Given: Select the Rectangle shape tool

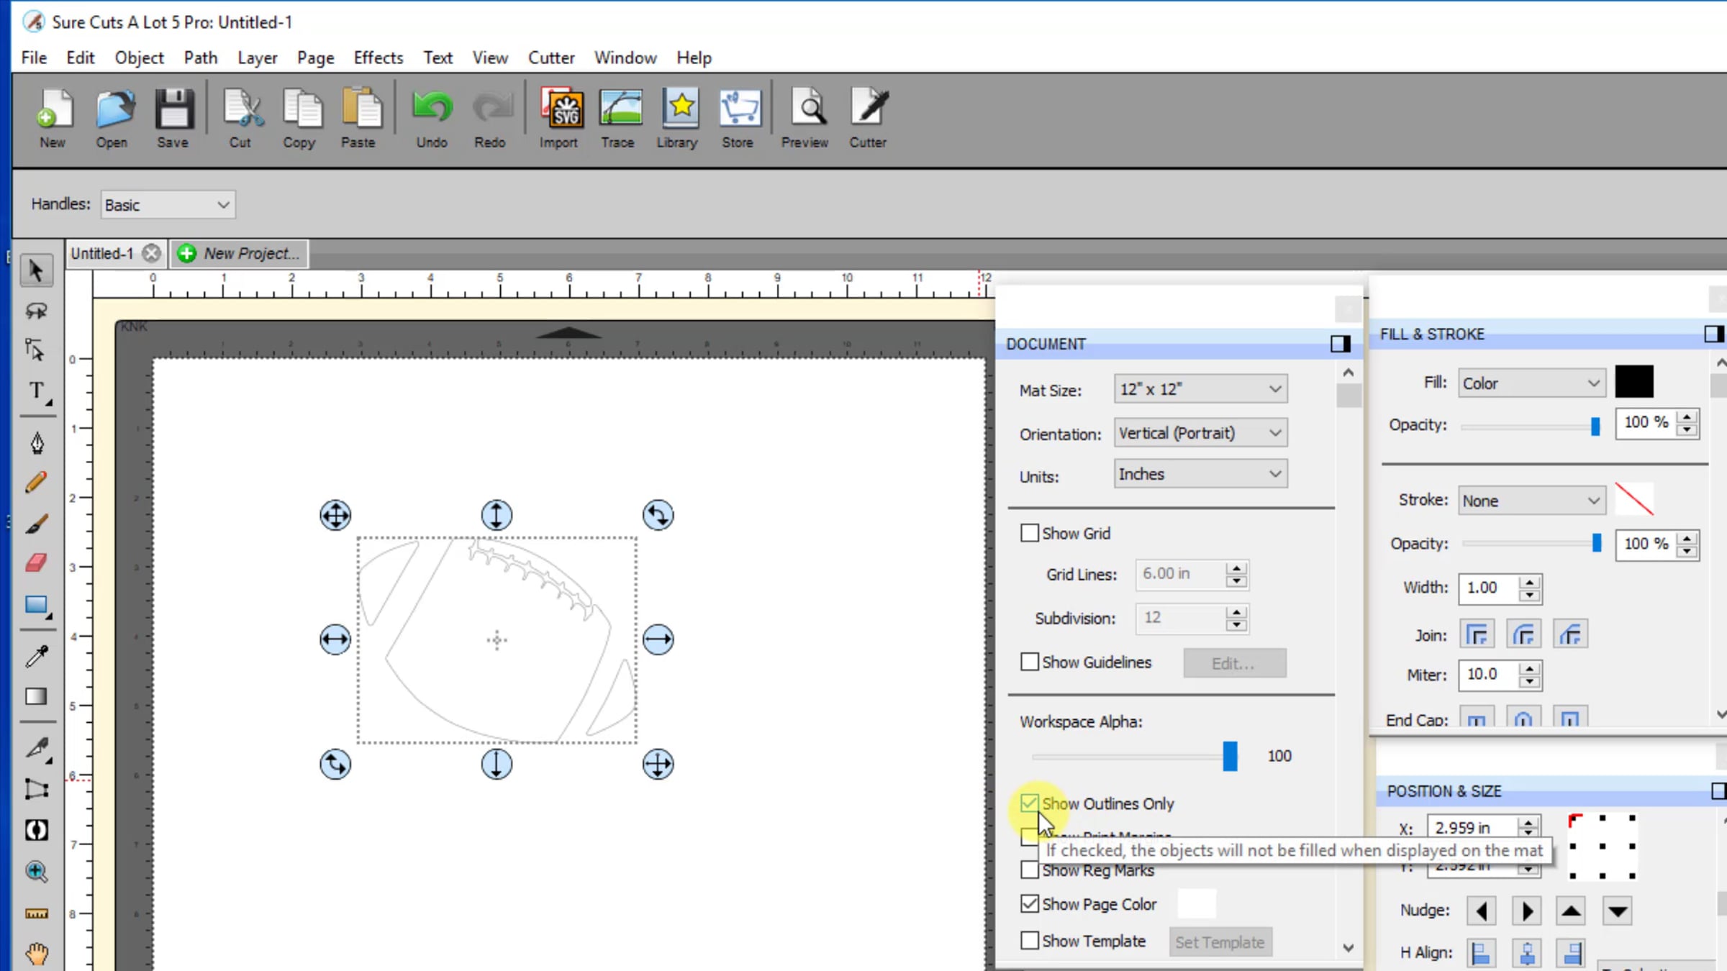Looking at the screenshot, I should click(36, 606).
